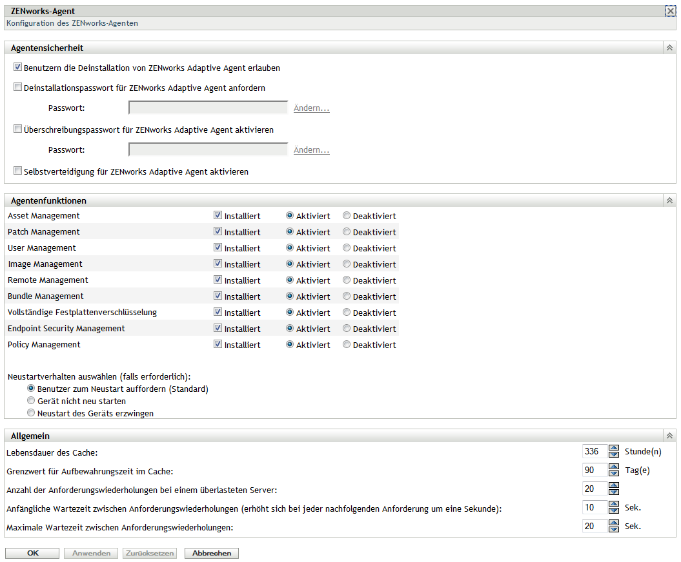
Task: Close the ZENworks-Agent panel
Action: pos(670,11)
